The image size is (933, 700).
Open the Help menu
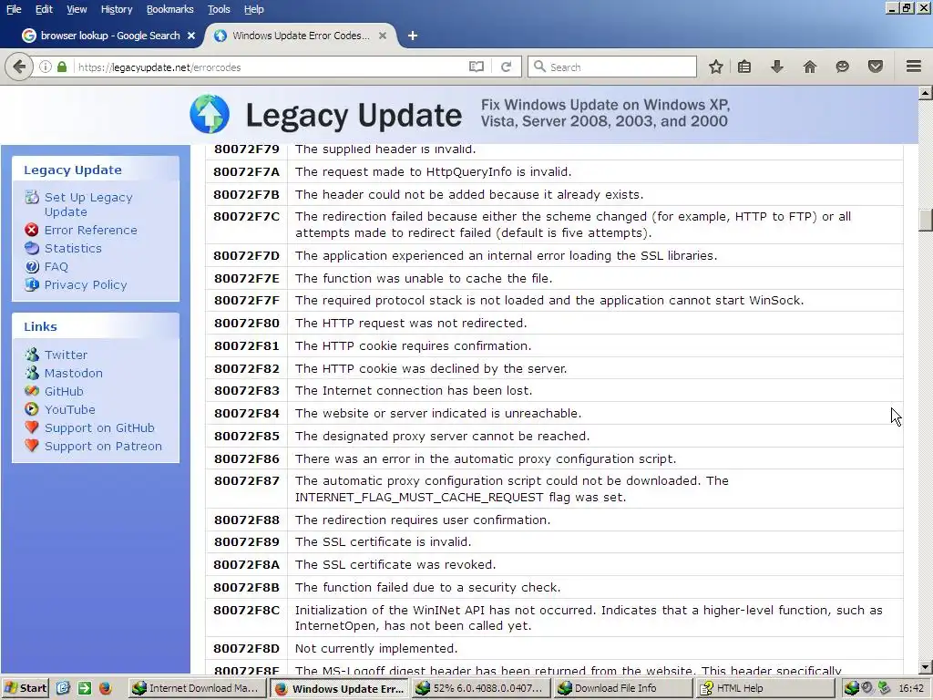(254, 9)
